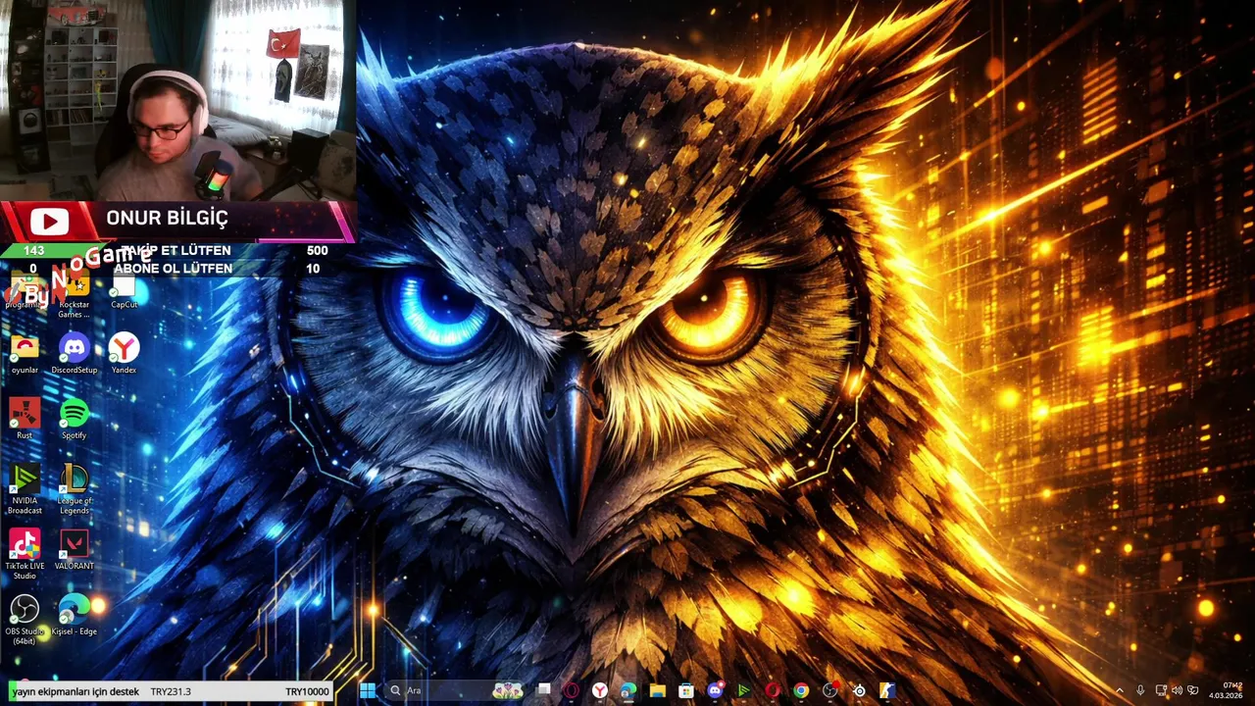Open File Explorer from the taskbar
This screenshot has height=706, width=1255.
pyautogui.click(x=657, y=691)
